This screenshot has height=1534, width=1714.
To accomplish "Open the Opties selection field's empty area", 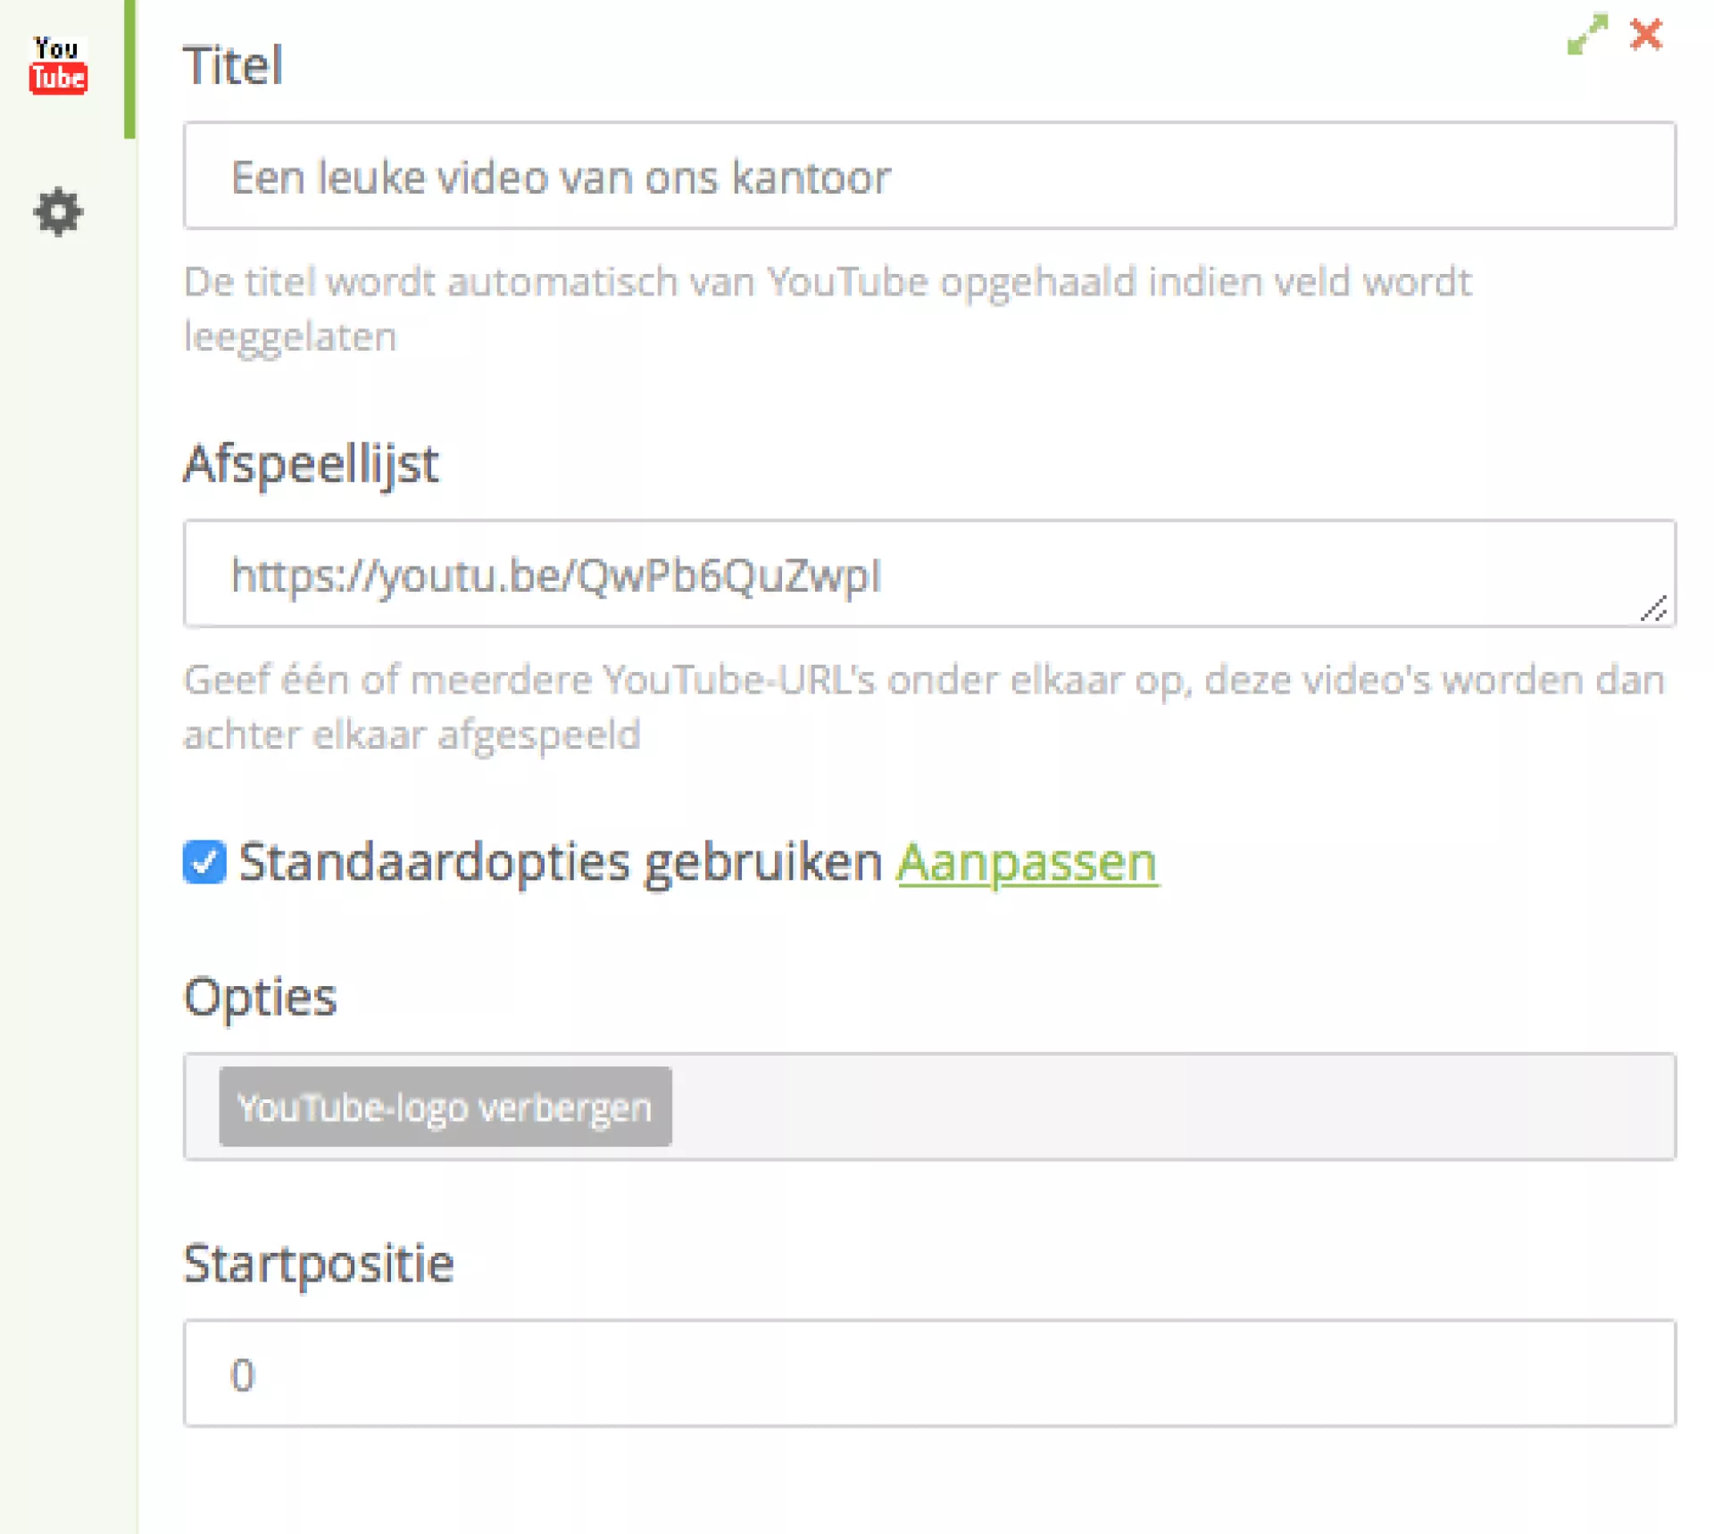I will point(1161,1107).
